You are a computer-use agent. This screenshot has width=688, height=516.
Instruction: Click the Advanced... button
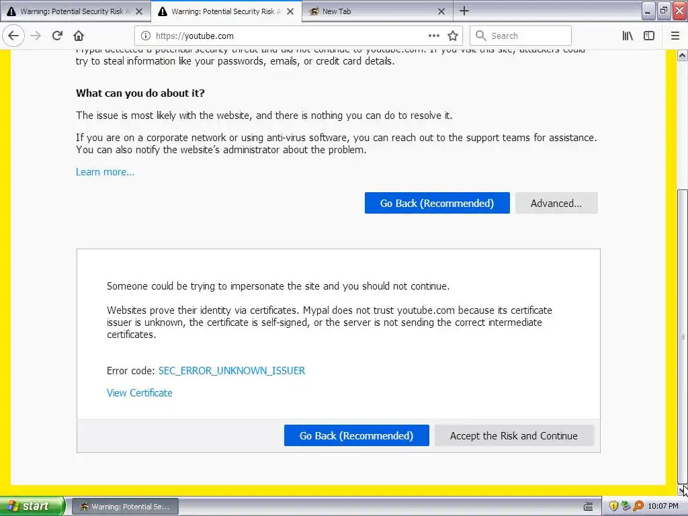(556, 203)
